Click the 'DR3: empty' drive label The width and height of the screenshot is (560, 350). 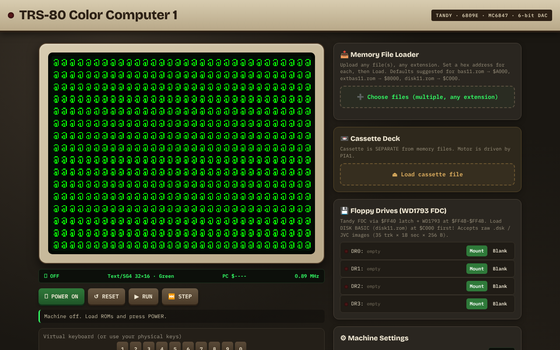click(x=366, y=304)
